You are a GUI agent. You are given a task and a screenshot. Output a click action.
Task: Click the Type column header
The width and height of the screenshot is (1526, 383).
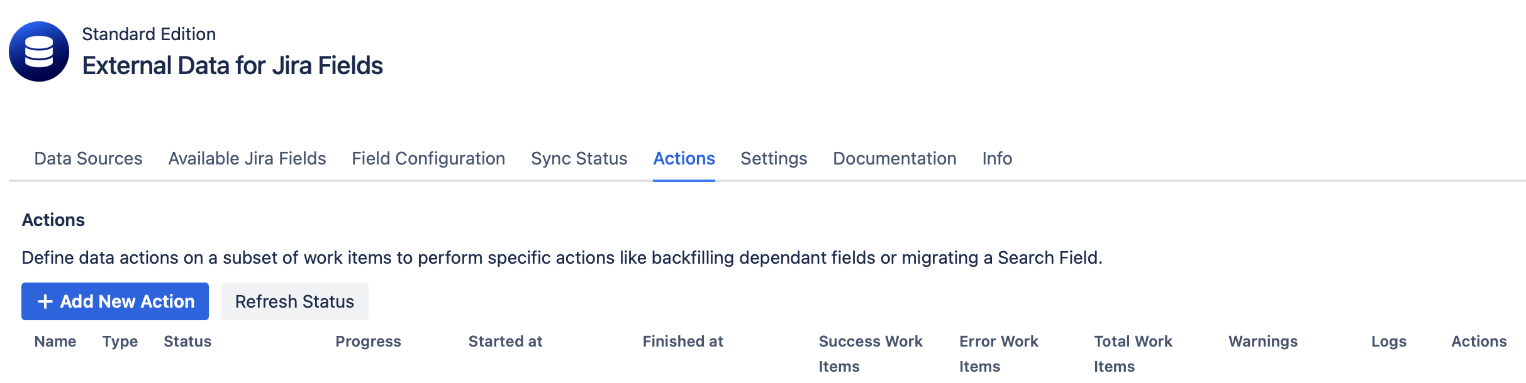coord(120,342)
